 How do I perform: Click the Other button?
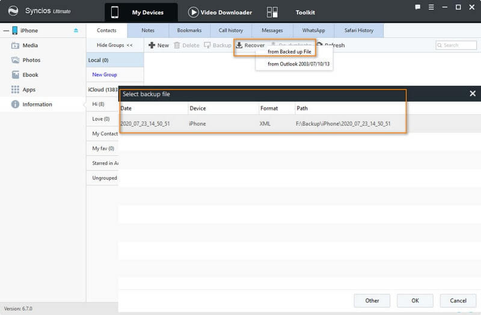tap(372, 301)
